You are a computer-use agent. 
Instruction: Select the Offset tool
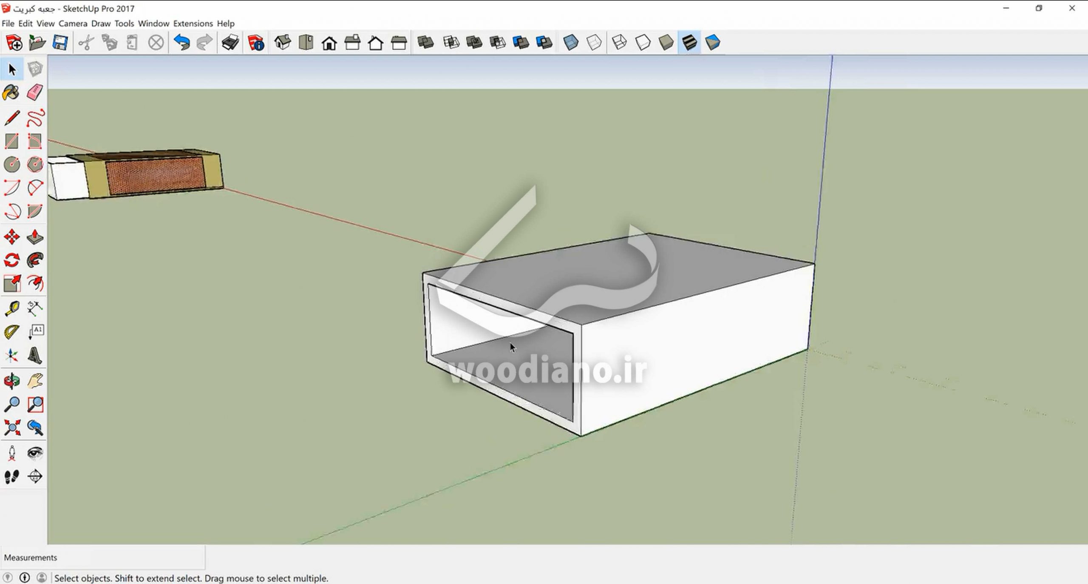[35, 283]
